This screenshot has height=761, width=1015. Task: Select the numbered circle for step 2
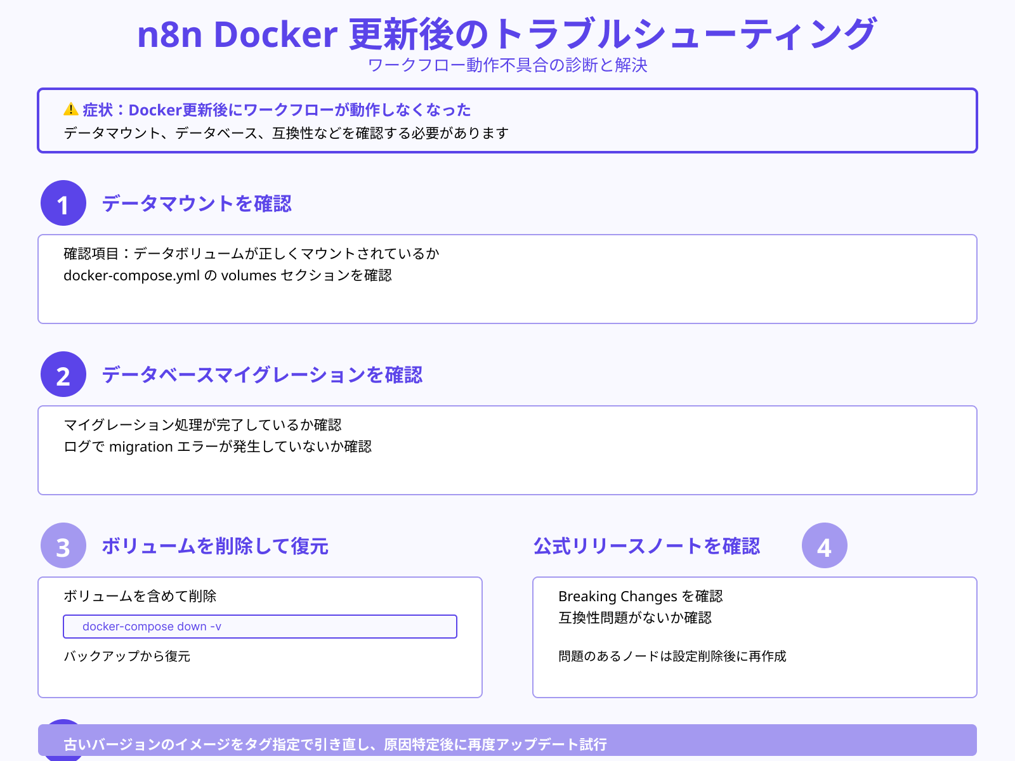click(63, 375)
